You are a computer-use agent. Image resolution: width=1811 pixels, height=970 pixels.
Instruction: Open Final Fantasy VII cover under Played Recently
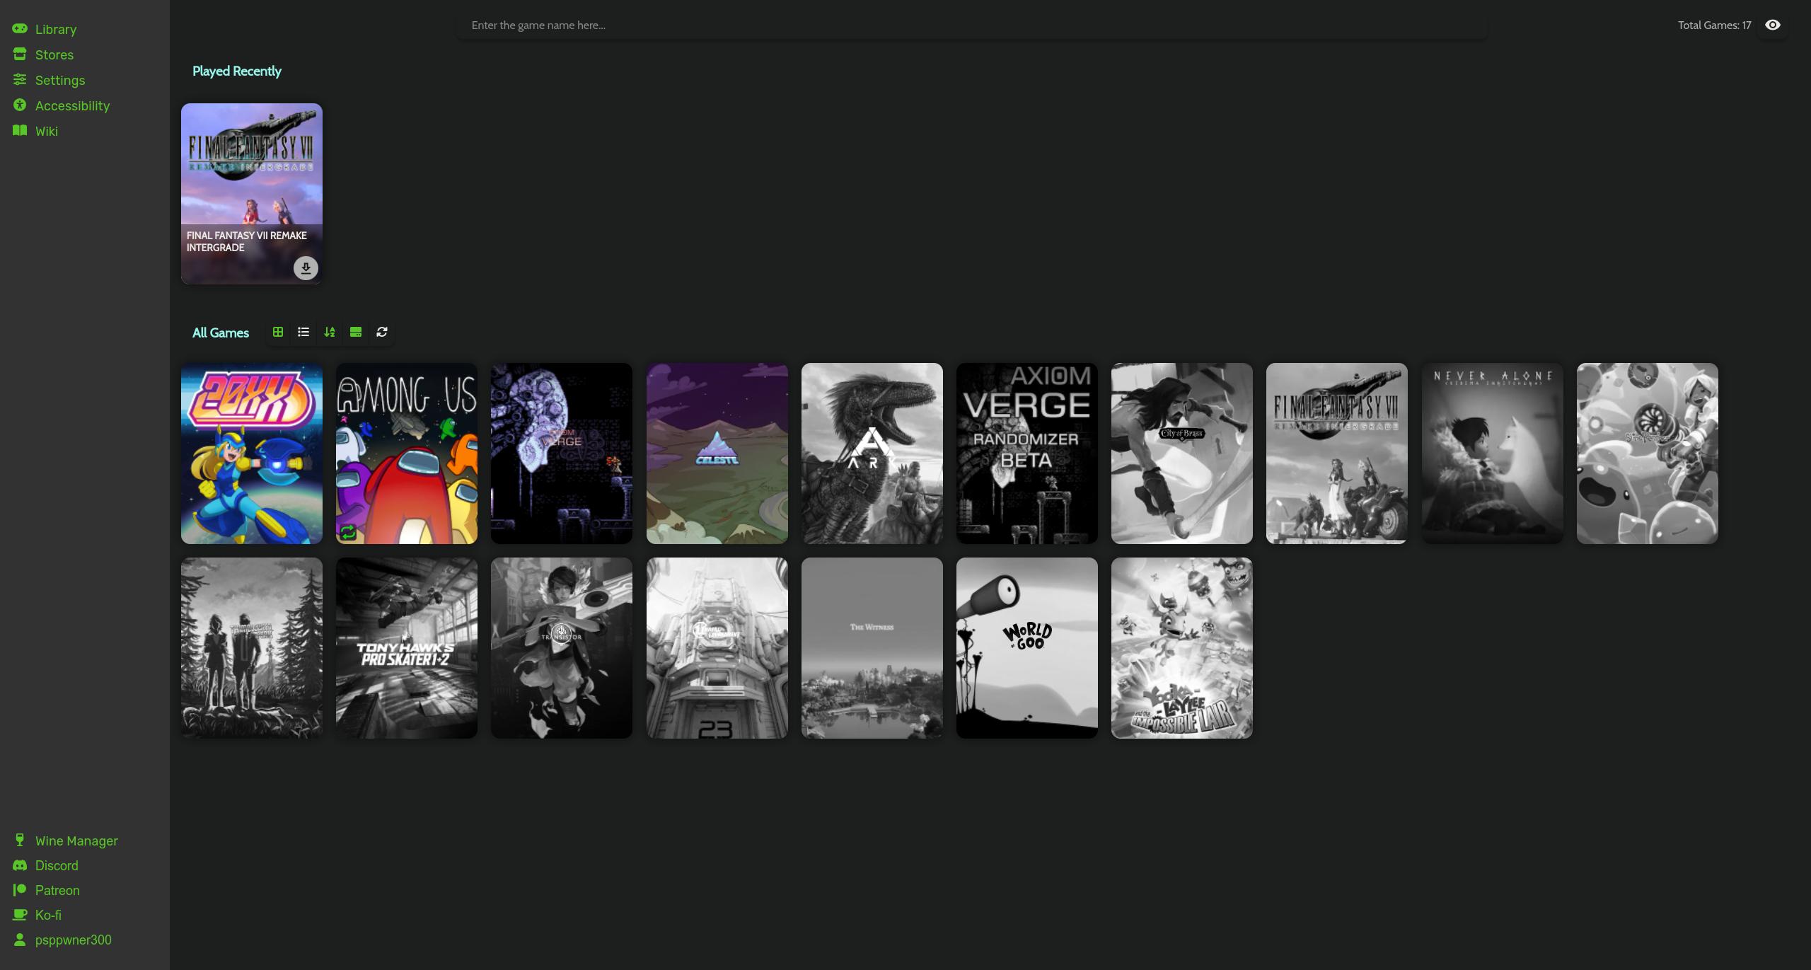pyautogui.click(x=252, y=194)
